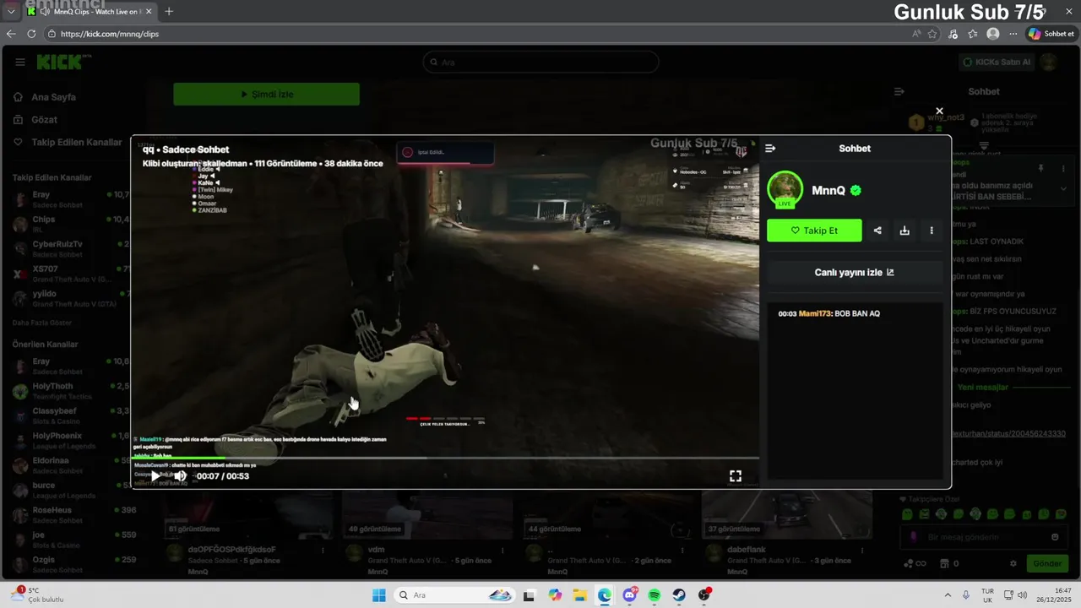The height and width of the screenshot is (608, 1081).
Task: Click the KICKs Satın Al button
Action: pyautogui.click(x=997, y=62)
